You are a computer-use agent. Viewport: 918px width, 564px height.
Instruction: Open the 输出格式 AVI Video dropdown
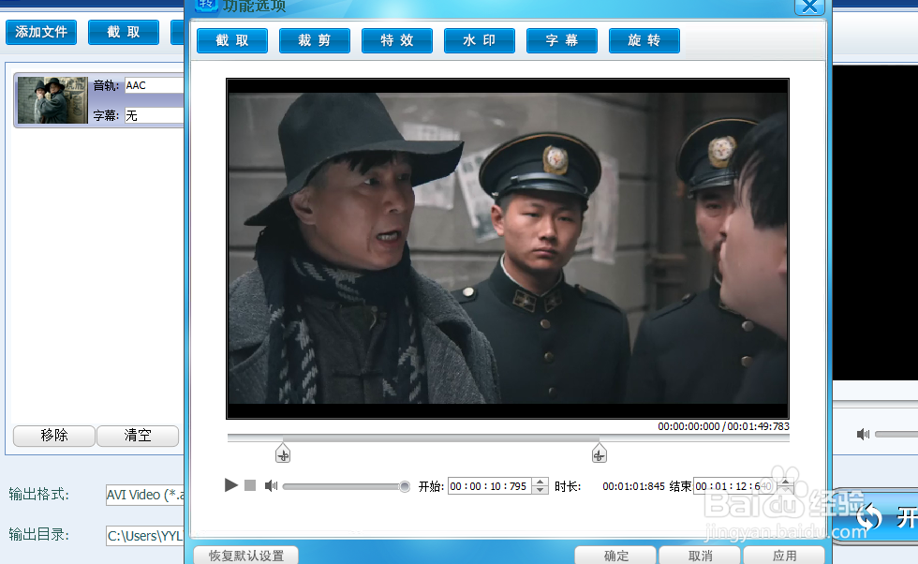tap(145, 495)
